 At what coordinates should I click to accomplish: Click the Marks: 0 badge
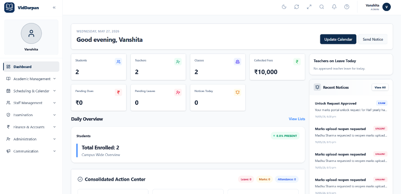(265, 180)
